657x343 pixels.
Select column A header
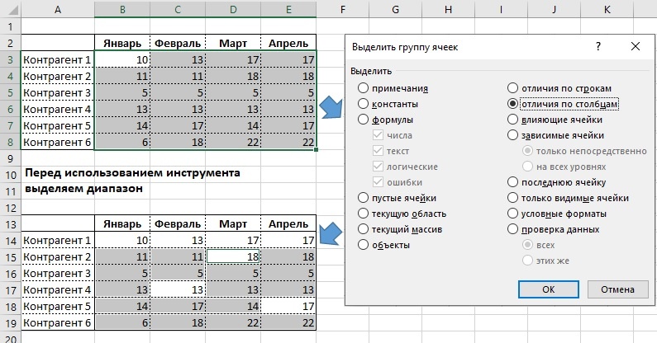(x=58, y=9)
